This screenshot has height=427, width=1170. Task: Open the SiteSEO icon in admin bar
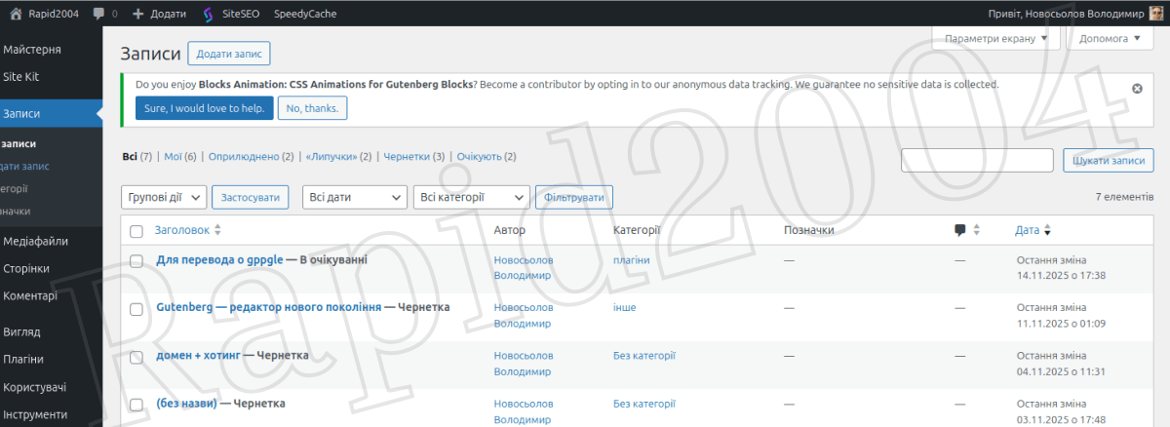[x=210, y=14]
